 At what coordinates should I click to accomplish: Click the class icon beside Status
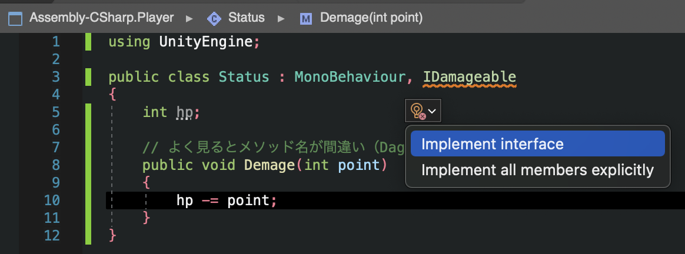[x=214, y=18]
